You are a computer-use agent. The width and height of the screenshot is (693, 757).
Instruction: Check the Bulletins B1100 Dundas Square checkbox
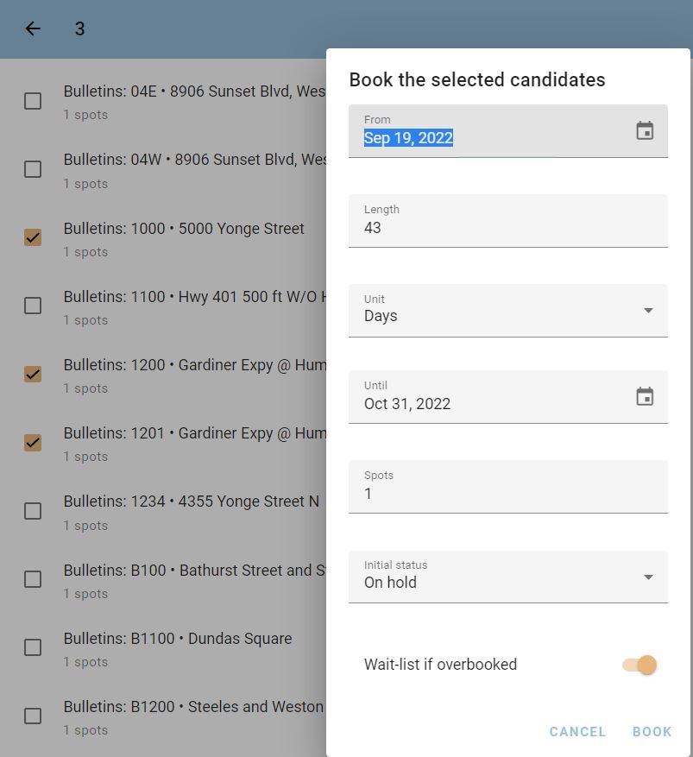(33, 647)
